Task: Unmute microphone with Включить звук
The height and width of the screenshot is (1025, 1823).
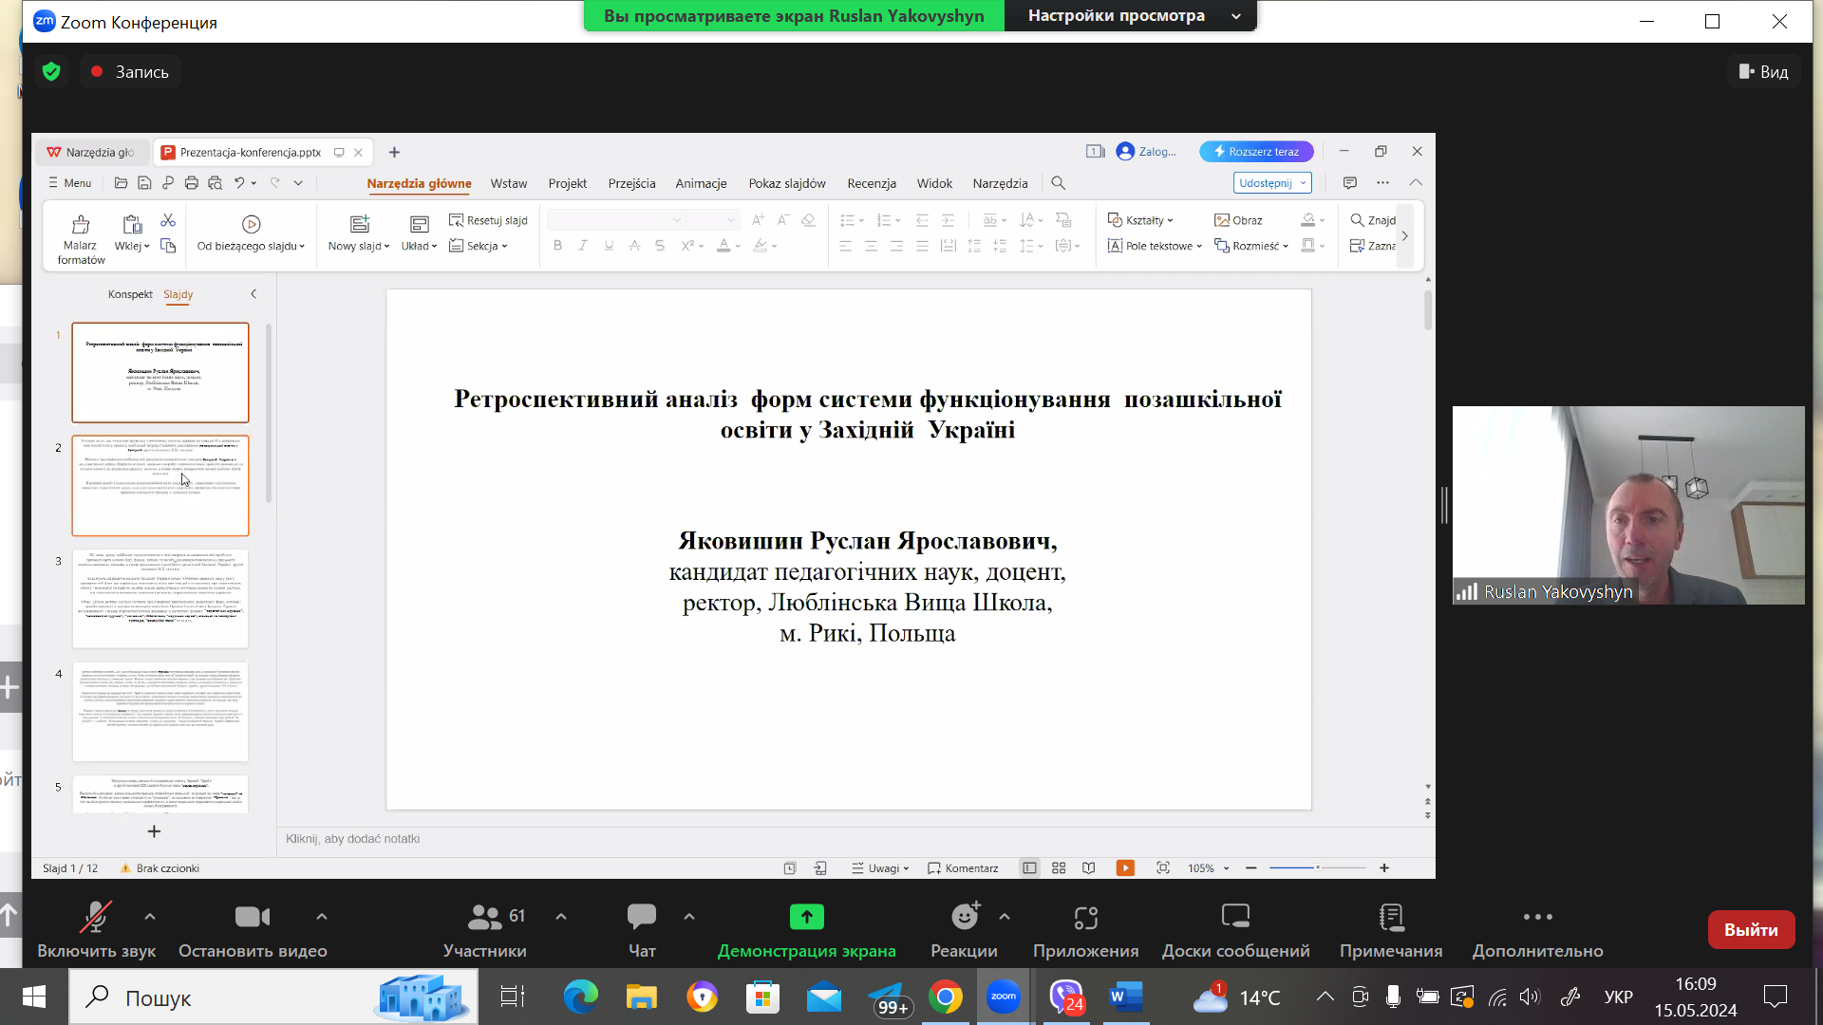Action: click(96, 917)
